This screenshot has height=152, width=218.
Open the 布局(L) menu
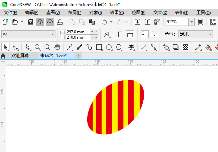pyautogui.click(x=74, y=13)
